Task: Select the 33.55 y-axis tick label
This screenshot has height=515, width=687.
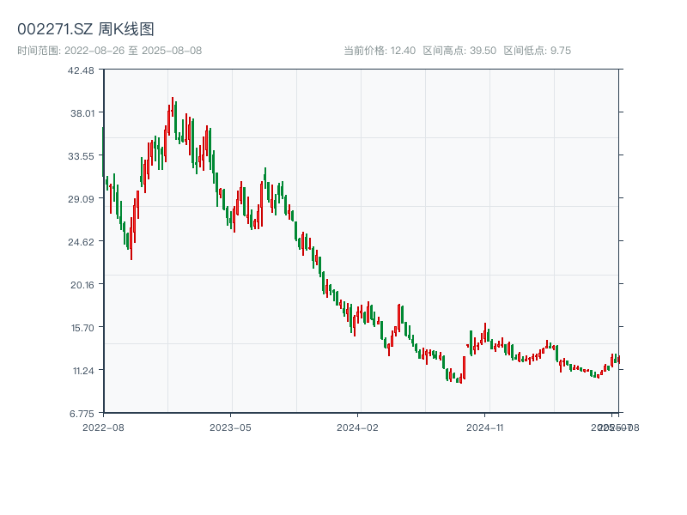Action: [81, 156]
